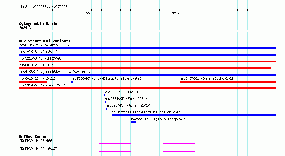The width and height of the screenshot is (285, 156).
Task: Click the nsv6434795 (Sedlazeck2020) variant label
Action: click(44, 45)
